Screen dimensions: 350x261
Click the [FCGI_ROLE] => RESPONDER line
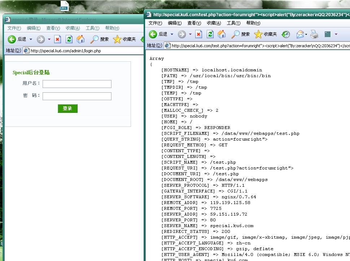(x=196, y=128)
